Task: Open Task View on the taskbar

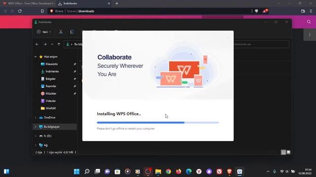Action: pyautogui.click(x=97, y=172)
